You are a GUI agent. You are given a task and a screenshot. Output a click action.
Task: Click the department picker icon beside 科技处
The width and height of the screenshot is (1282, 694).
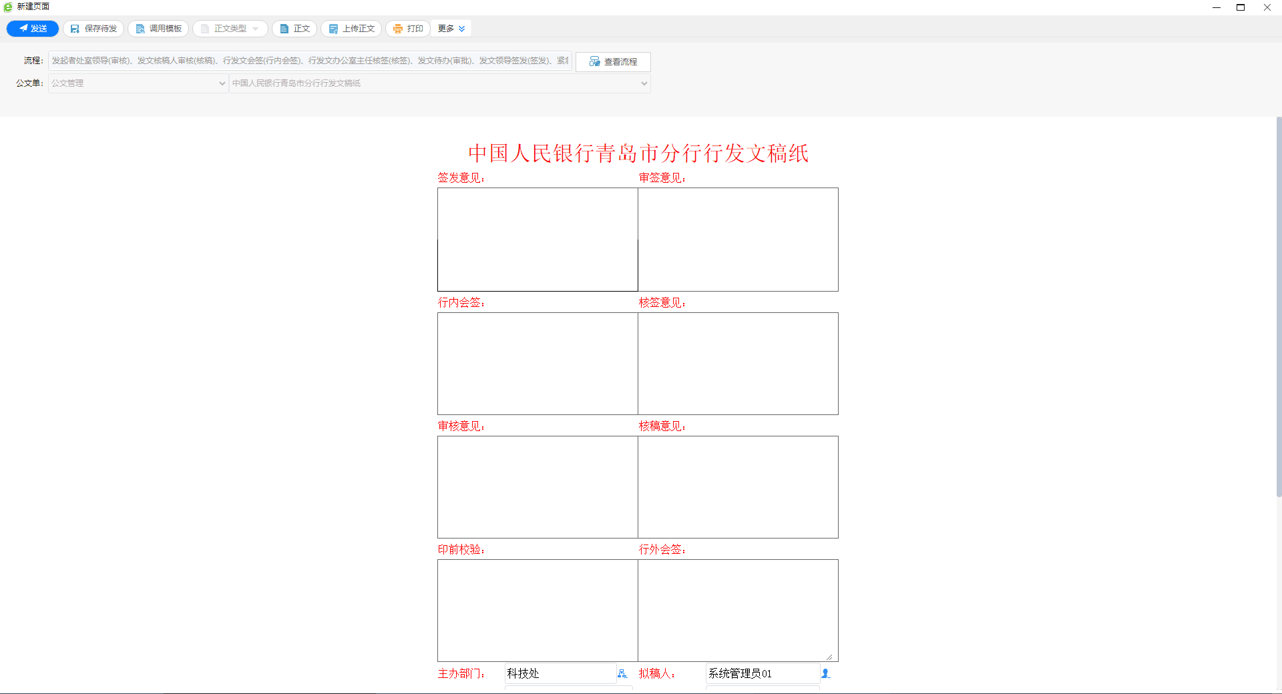pyautogui.click(x=622, y=674)
